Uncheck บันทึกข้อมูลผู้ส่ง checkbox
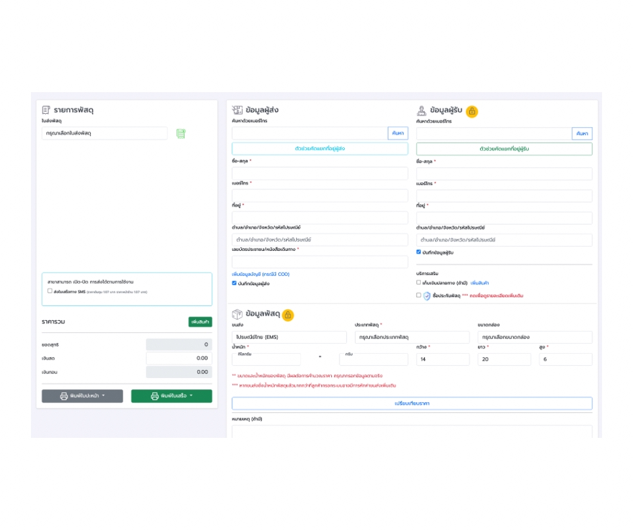Screen dimensions: 633x530 click(x=234, y=284)
